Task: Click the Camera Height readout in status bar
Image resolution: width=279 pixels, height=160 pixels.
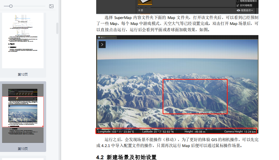Action: tap(240, 132)
